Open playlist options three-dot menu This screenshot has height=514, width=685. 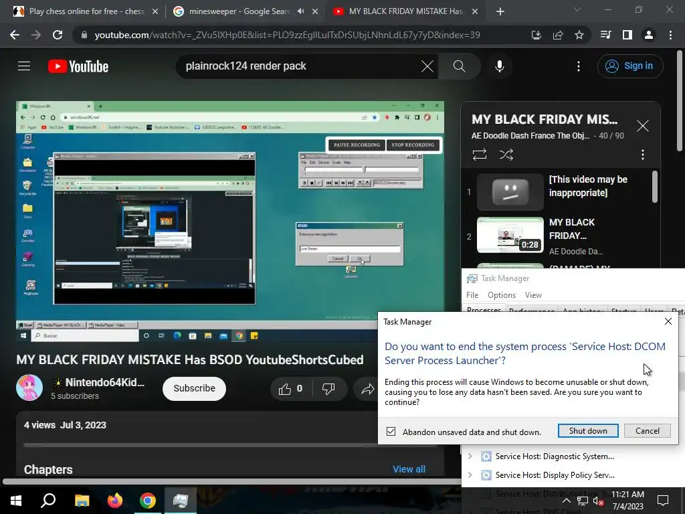pyautogui.click(x=643, y=155)
